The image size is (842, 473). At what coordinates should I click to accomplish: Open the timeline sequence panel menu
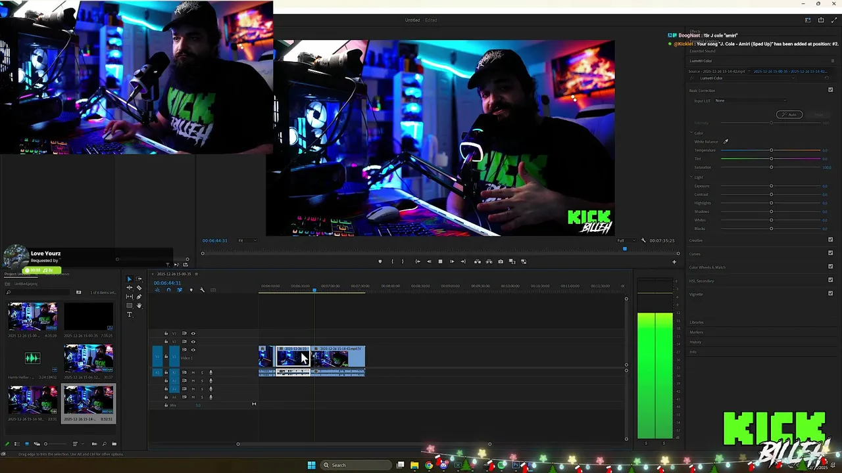pyautogui.click(x=196, y=274)
